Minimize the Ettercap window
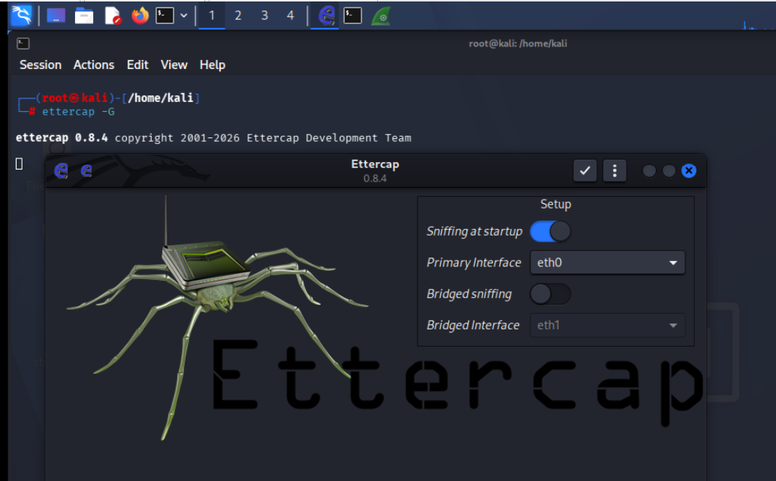The width and height of the screenshot is (776, 481). tap(649, 170)
